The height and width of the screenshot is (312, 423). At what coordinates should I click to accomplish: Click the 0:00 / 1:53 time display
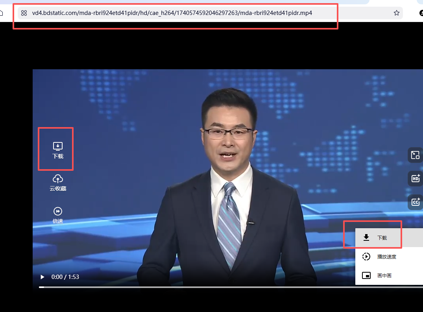65,277
